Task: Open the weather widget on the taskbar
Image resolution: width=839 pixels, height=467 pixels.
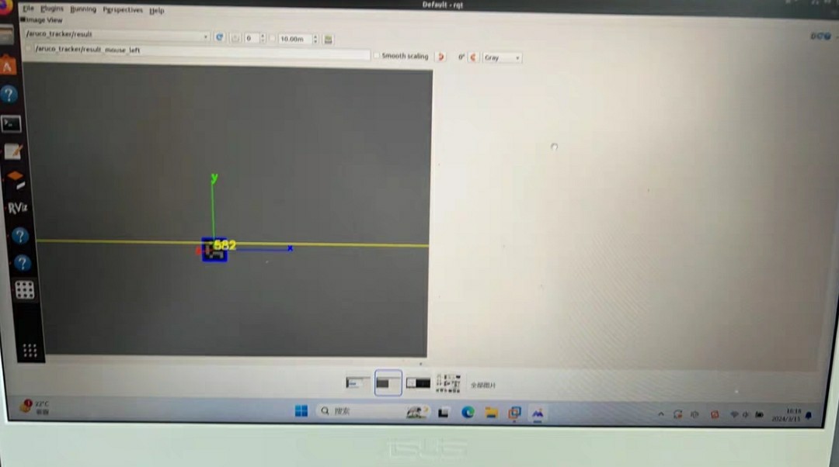Action: [34, 406]
